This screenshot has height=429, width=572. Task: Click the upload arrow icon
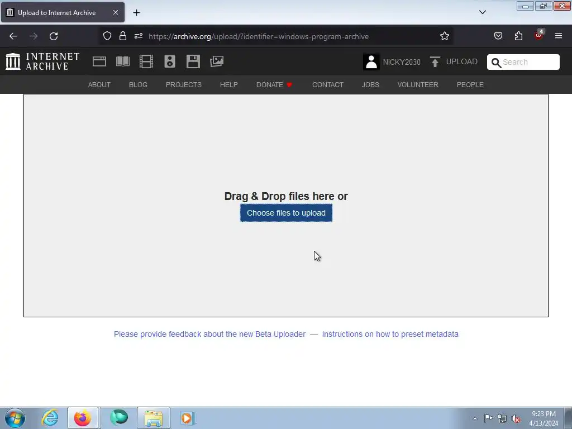pyautogui.click(x=435, y=61)
